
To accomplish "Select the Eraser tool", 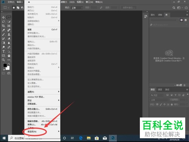I will tap(9, 39).
